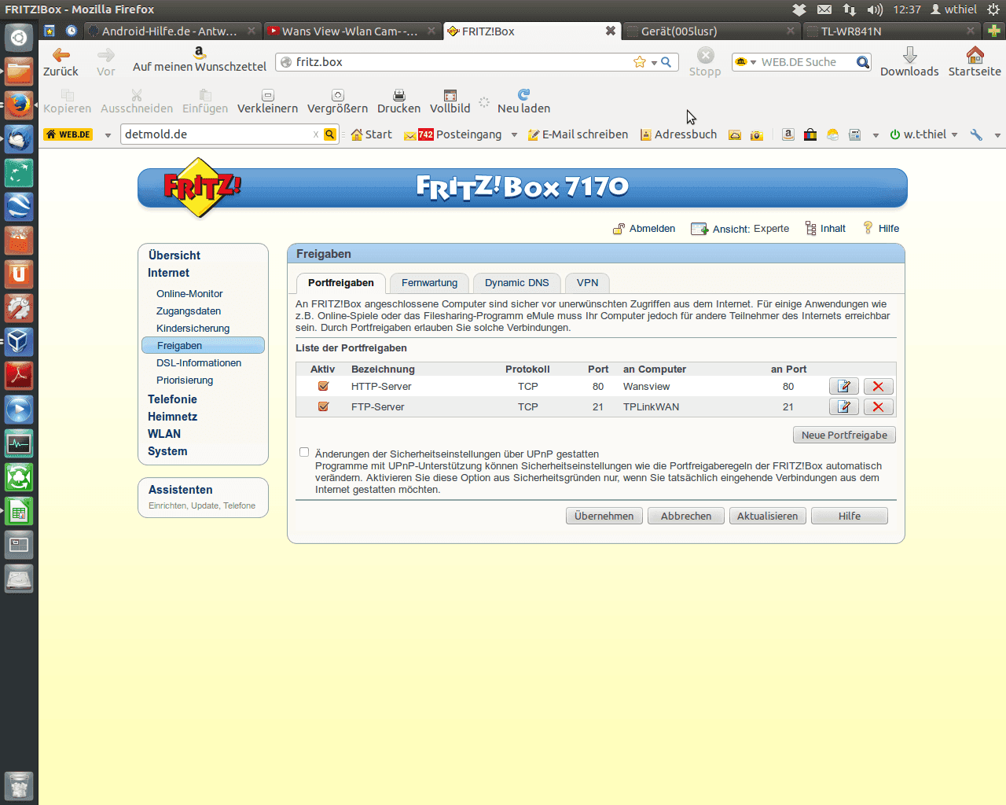Open address bar history dropdown arrow

(x=654, y=63)
